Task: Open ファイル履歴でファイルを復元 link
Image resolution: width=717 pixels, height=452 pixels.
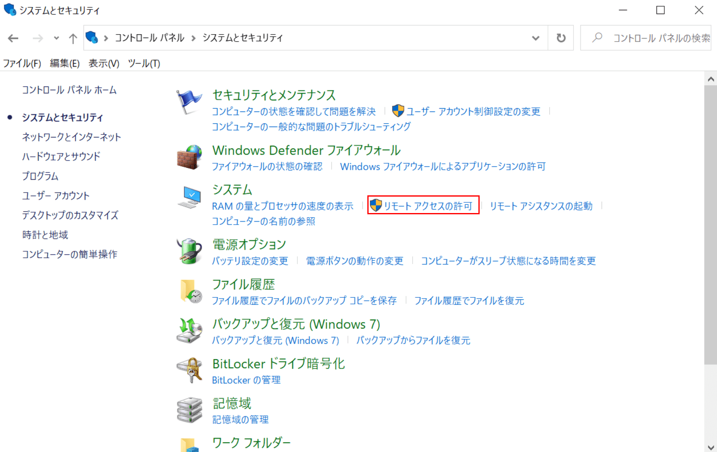Action: 469,301
